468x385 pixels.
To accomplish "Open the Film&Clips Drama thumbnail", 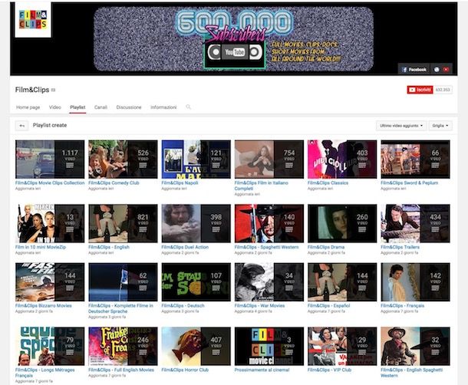I will click(342, 223).
